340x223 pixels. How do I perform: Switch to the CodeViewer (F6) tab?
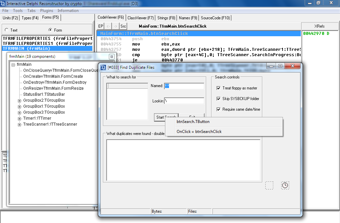click(111, 17)
